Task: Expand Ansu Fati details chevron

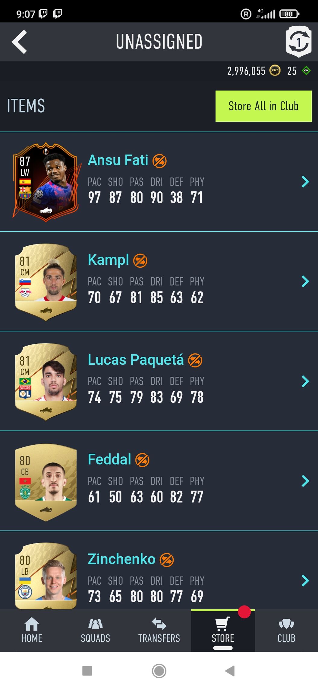Action: [305, 182]
